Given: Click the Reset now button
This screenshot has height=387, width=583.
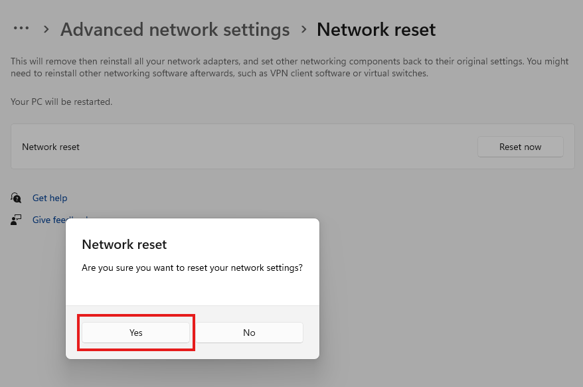Looking at the screenshot, I should (520, 147).
